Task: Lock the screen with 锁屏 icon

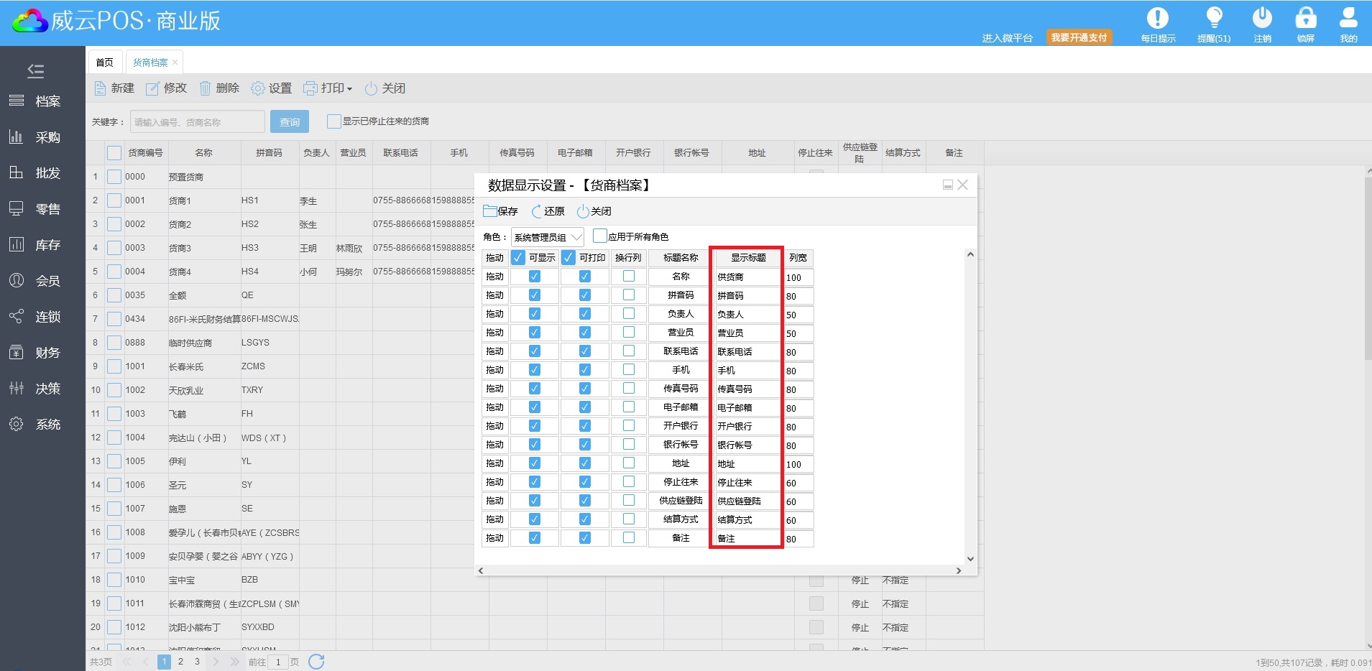Action: tap(1305, 19)
